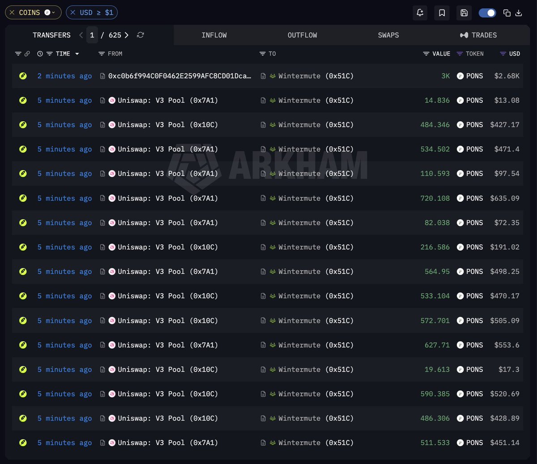Switch to the TRADES tab
The image size is (537, 464).
point(478,35)
